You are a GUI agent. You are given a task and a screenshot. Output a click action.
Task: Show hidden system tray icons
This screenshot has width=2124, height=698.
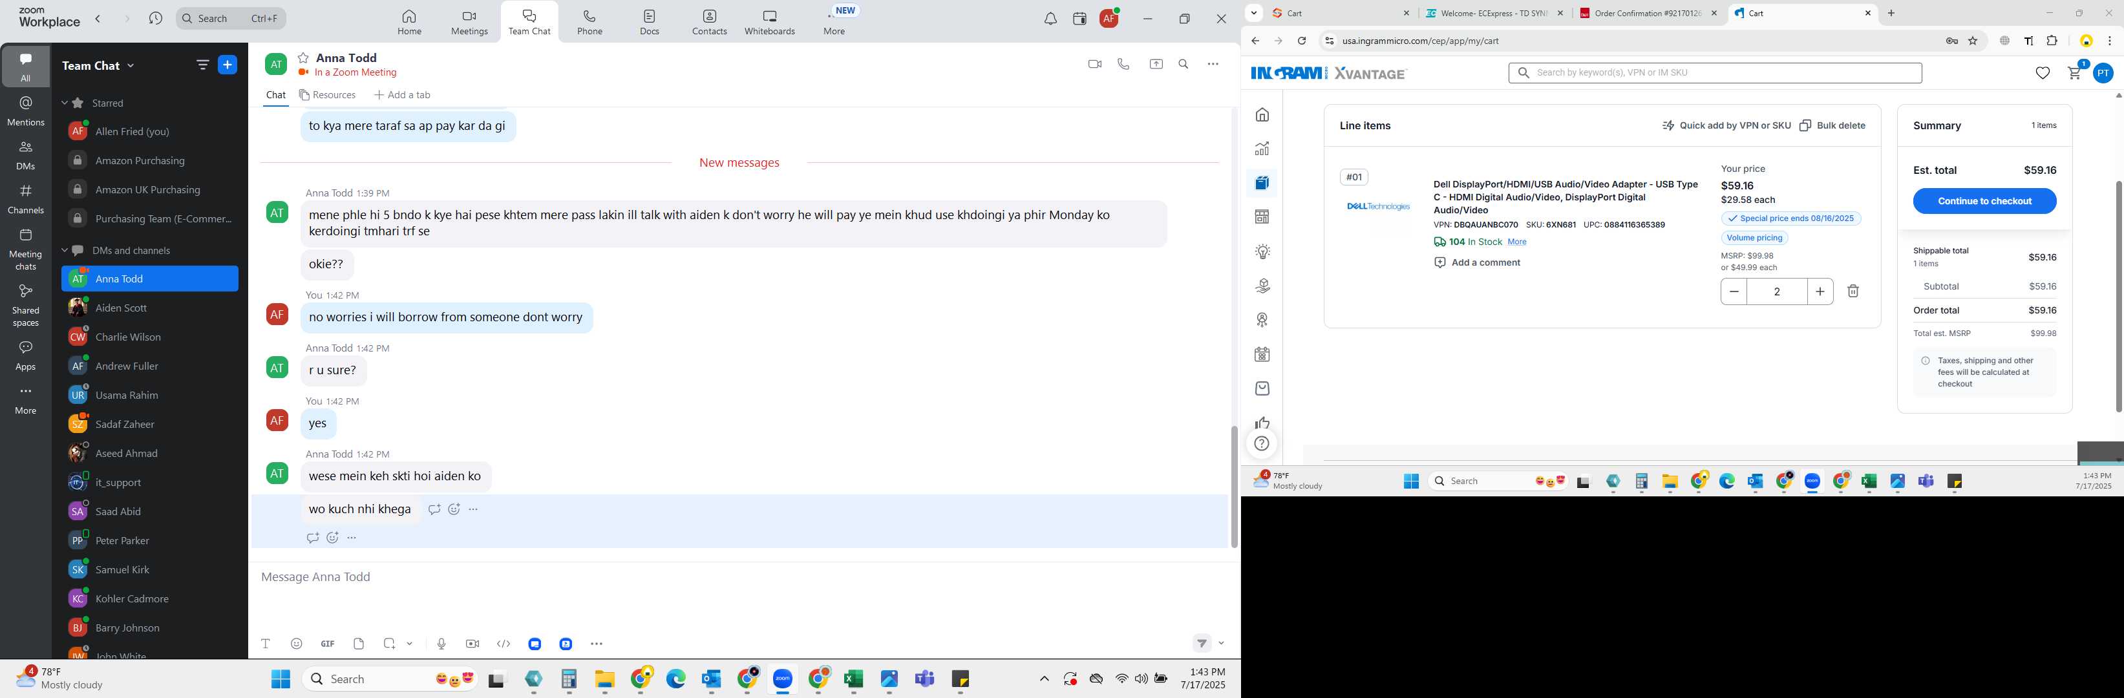pyautogui.click(x=1044, y=679)
